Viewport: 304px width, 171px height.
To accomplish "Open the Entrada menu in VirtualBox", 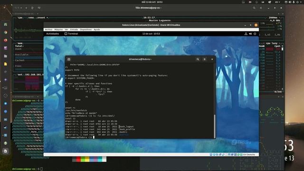I will click(x=74, y=29).
